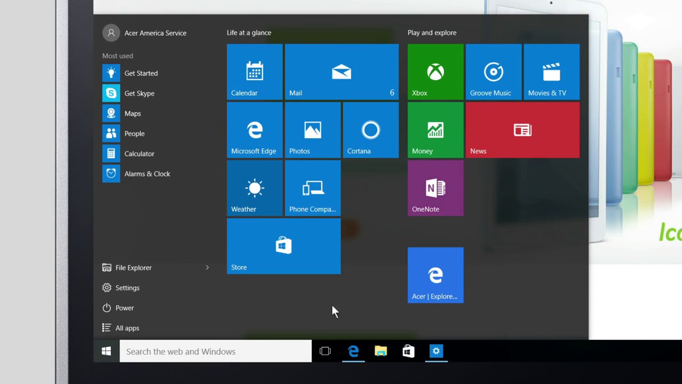Screen dimensions: 682x384
Task: Launch Microsoft Edge tile
Action: pos(255,130)
